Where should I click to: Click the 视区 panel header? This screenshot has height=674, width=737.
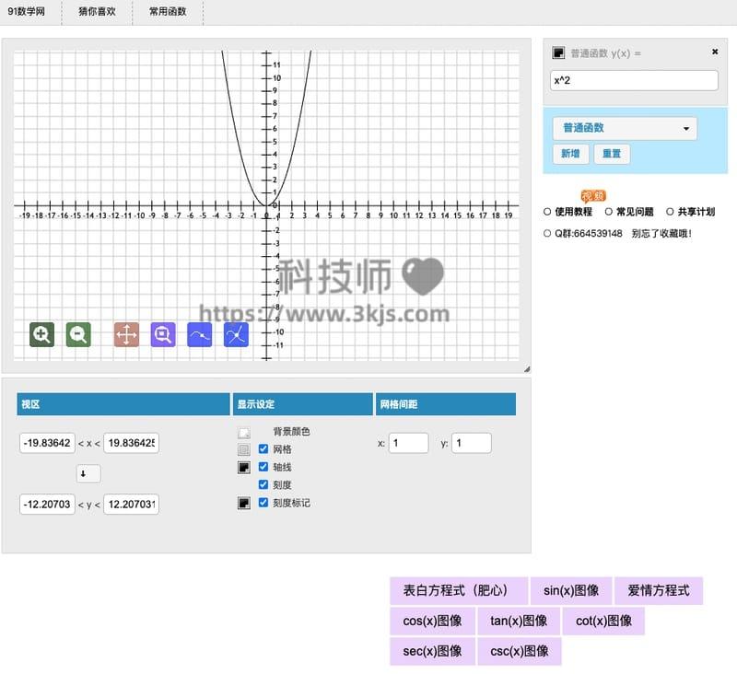123,404
